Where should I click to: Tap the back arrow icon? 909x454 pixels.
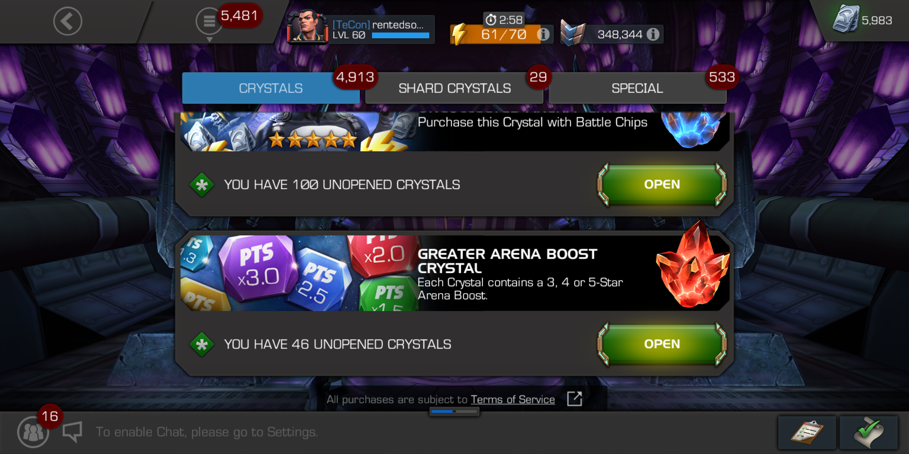point(67,21)
